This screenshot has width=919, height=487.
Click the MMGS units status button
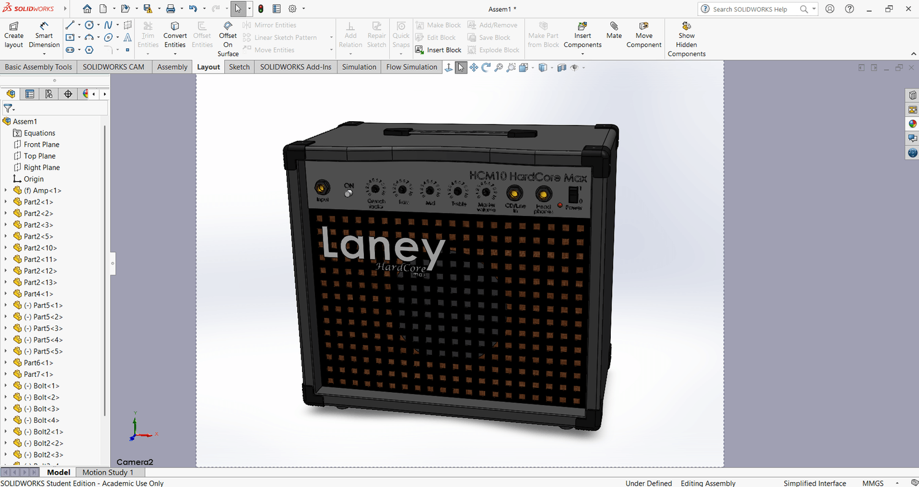872,483
